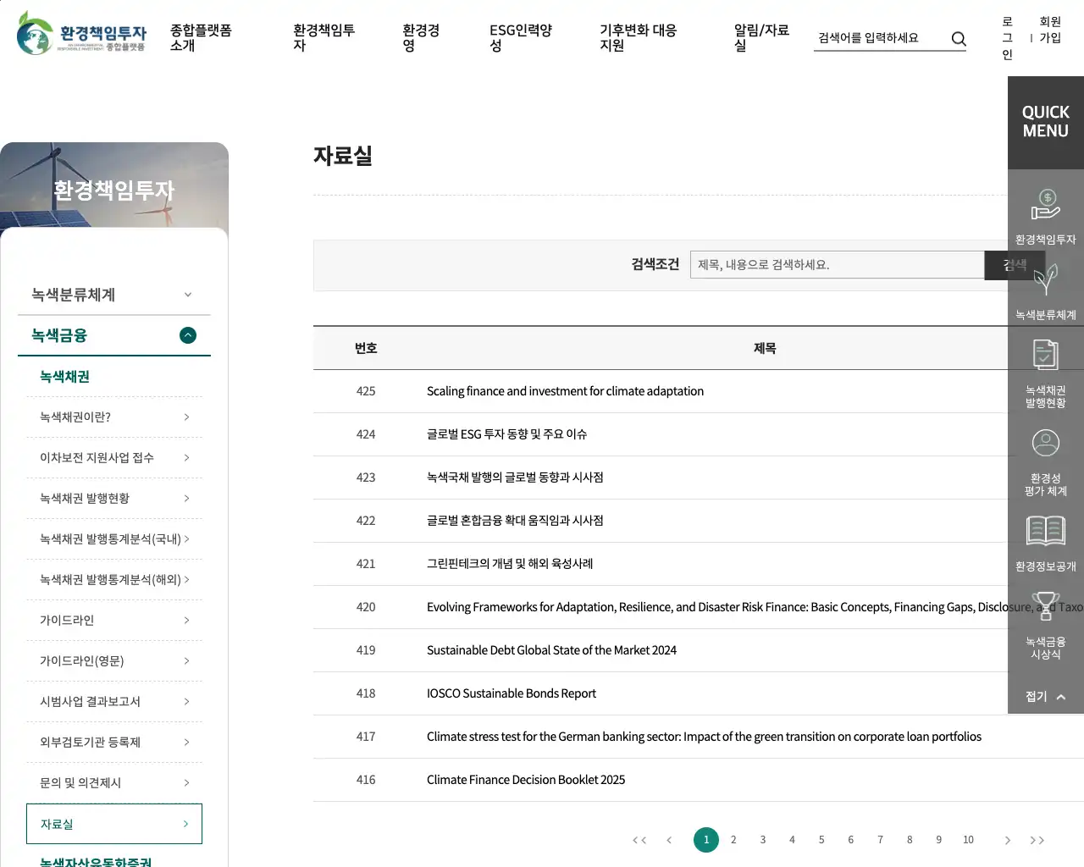Select 가이드라인(영문) in the sidebar
The image size is (1084, 867).
113,661
